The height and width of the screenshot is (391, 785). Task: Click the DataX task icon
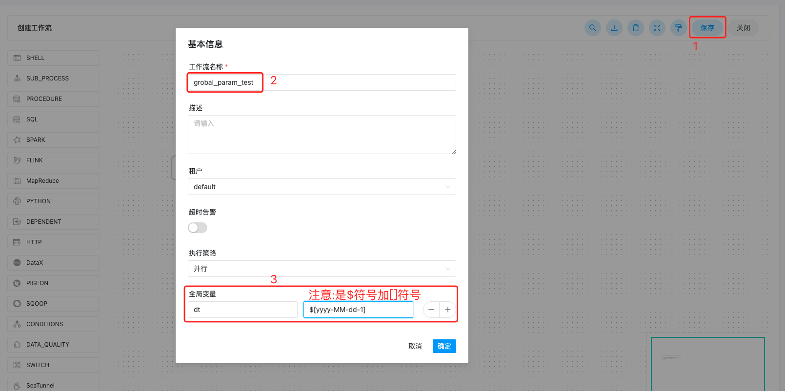point(17,263)
